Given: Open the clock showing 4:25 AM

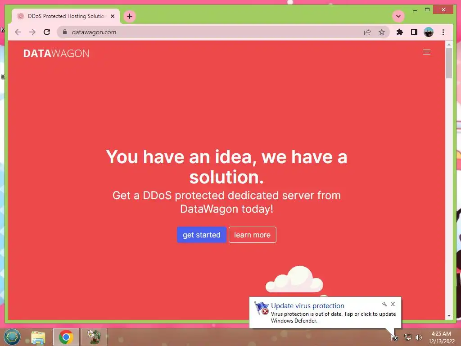Looking at the screenshot, I should [x=441, y=337].
